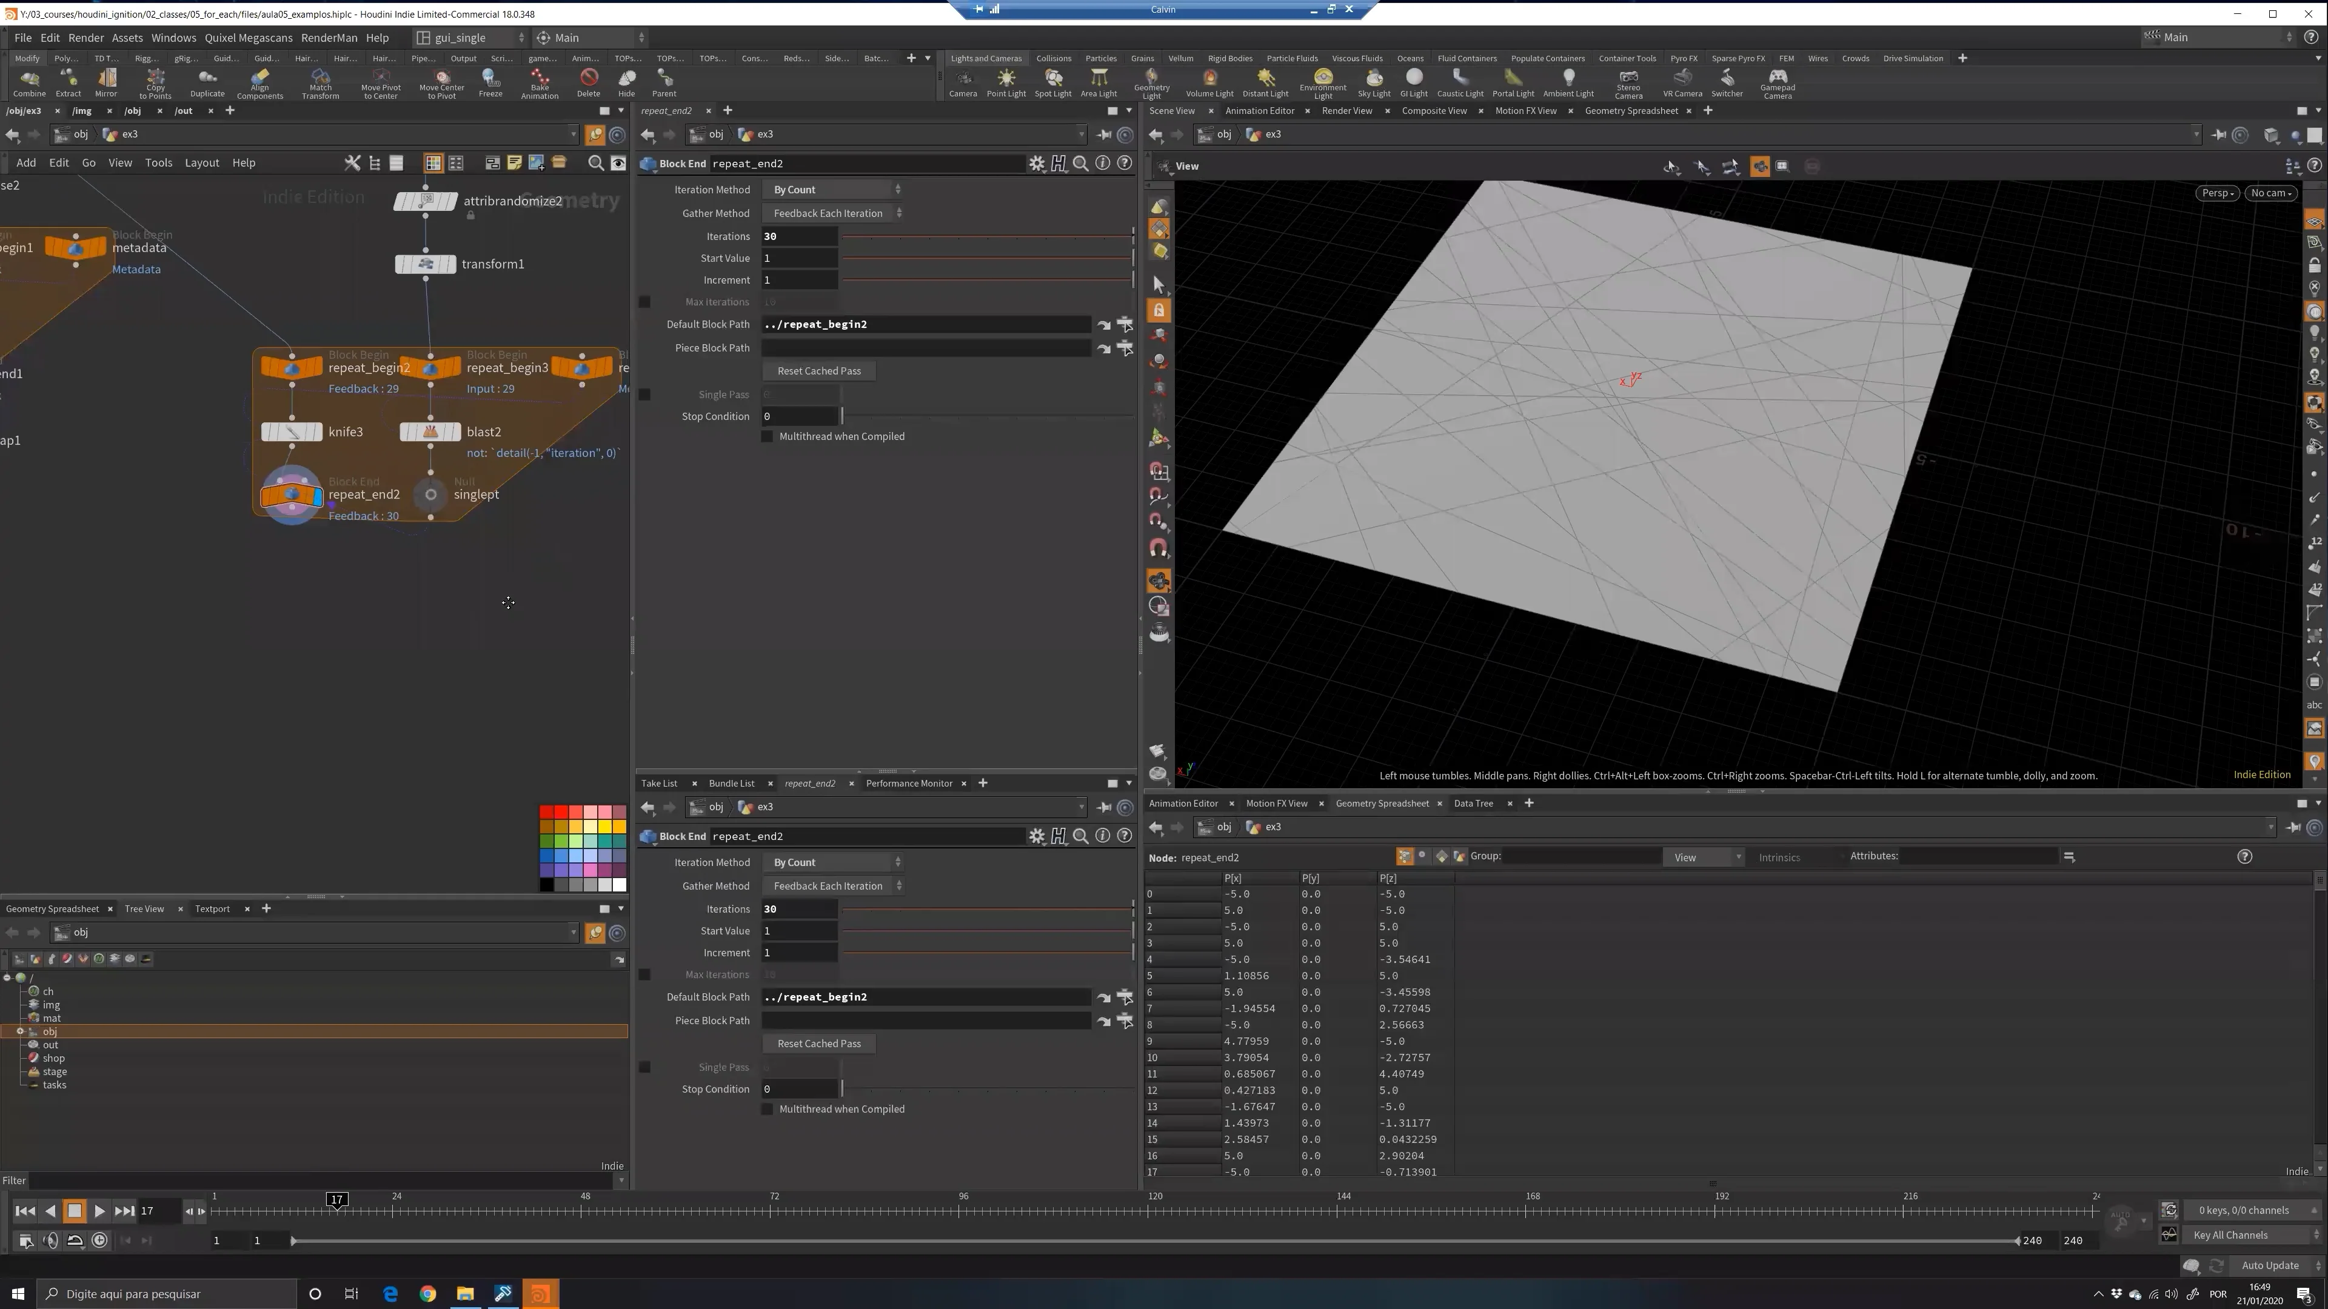The height and width of the screenshot is (1309, 2328).
Task: Click Reset Cached Pass in lower pane
Action: point(819,1044)
